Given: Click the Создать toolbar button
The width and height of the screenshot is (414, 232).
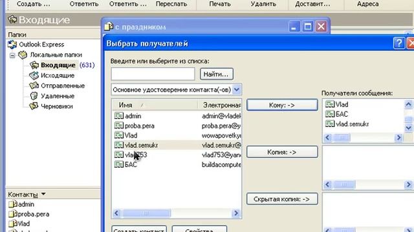Looking at the screenshot, I should (33, 5).
